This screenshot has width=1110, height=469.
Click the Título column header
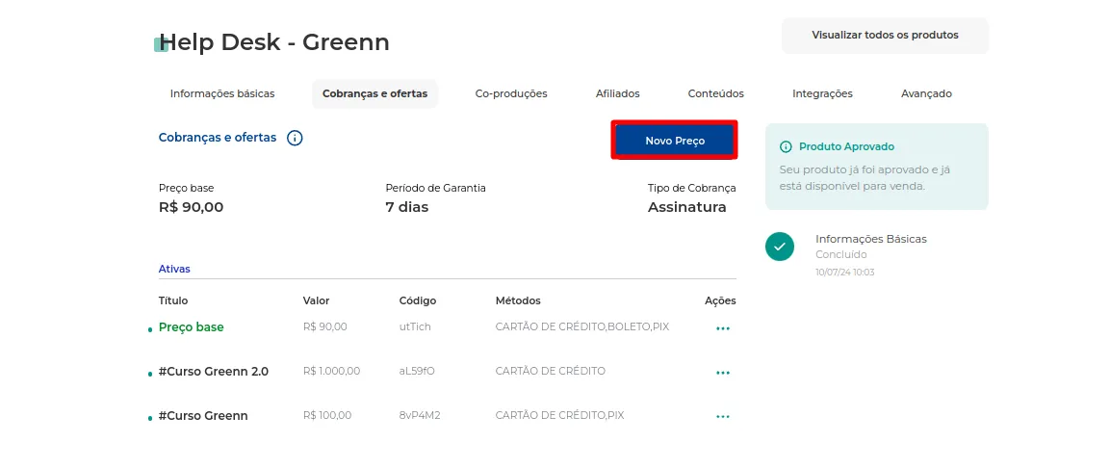(x=173, y=300)
